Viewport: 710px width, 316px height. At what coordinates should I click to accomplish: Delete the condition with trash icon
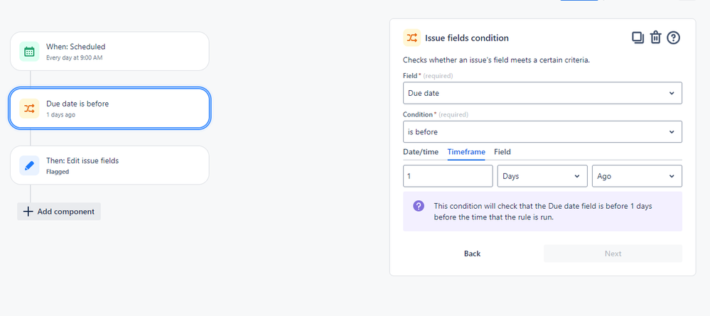coord(656,38)
